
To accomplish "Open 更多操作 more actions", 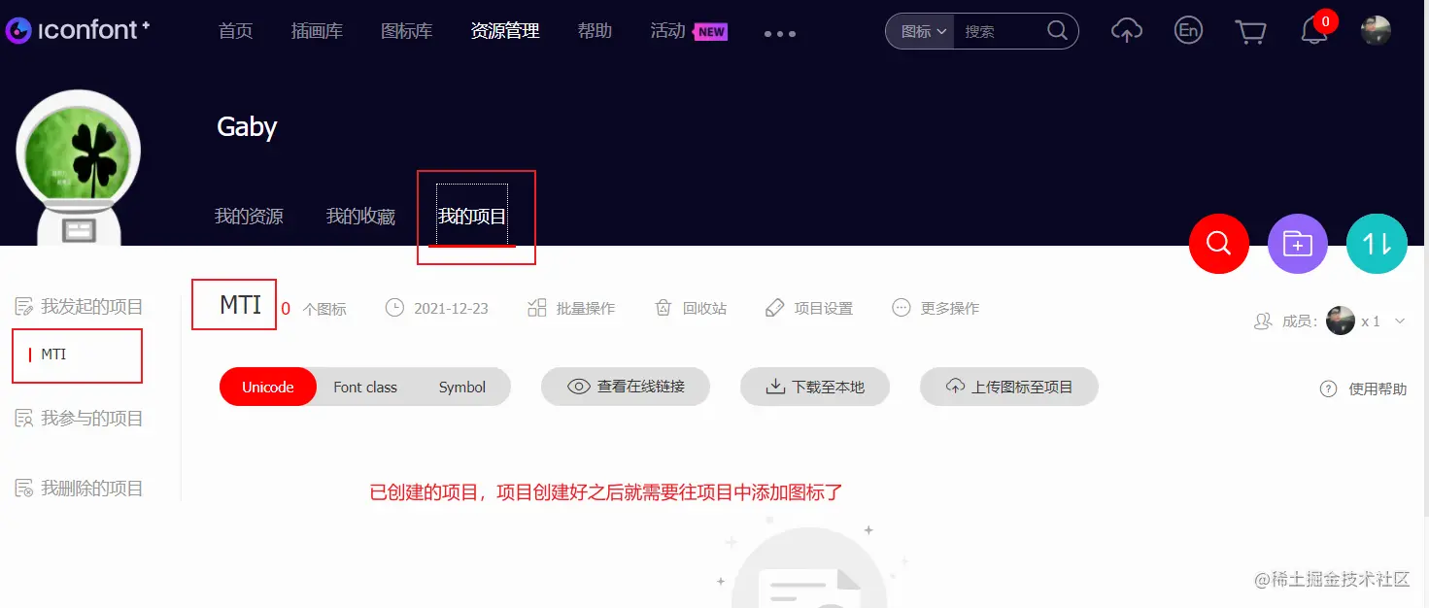I will pos(950,309).
